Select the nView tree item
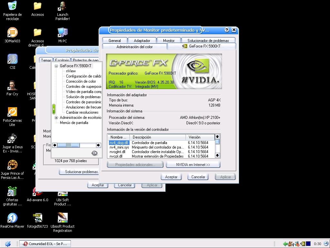330x248 pixels. point(71,71)
